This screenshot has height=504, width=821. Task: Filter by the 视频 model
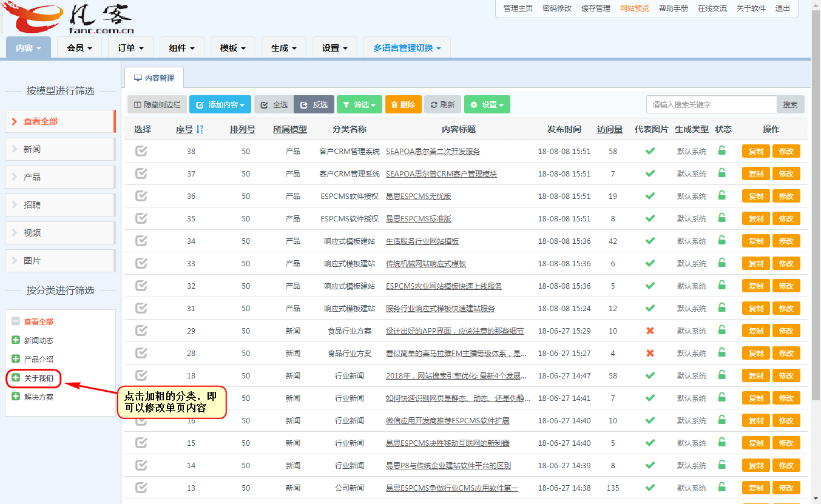(x=60, y=233)
